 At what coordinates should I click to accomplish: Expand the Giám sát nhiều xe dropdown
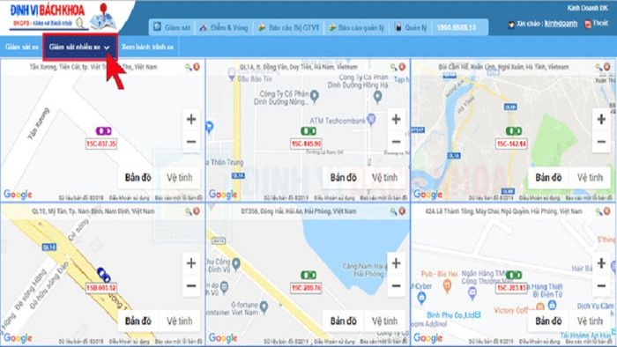[80, 47]
